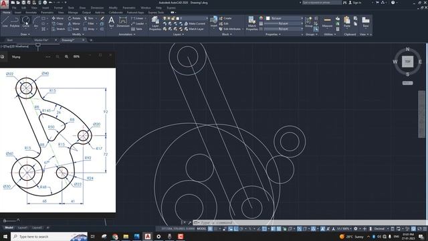
Task: Click the keyword search box in title bar
Action: 322,3
